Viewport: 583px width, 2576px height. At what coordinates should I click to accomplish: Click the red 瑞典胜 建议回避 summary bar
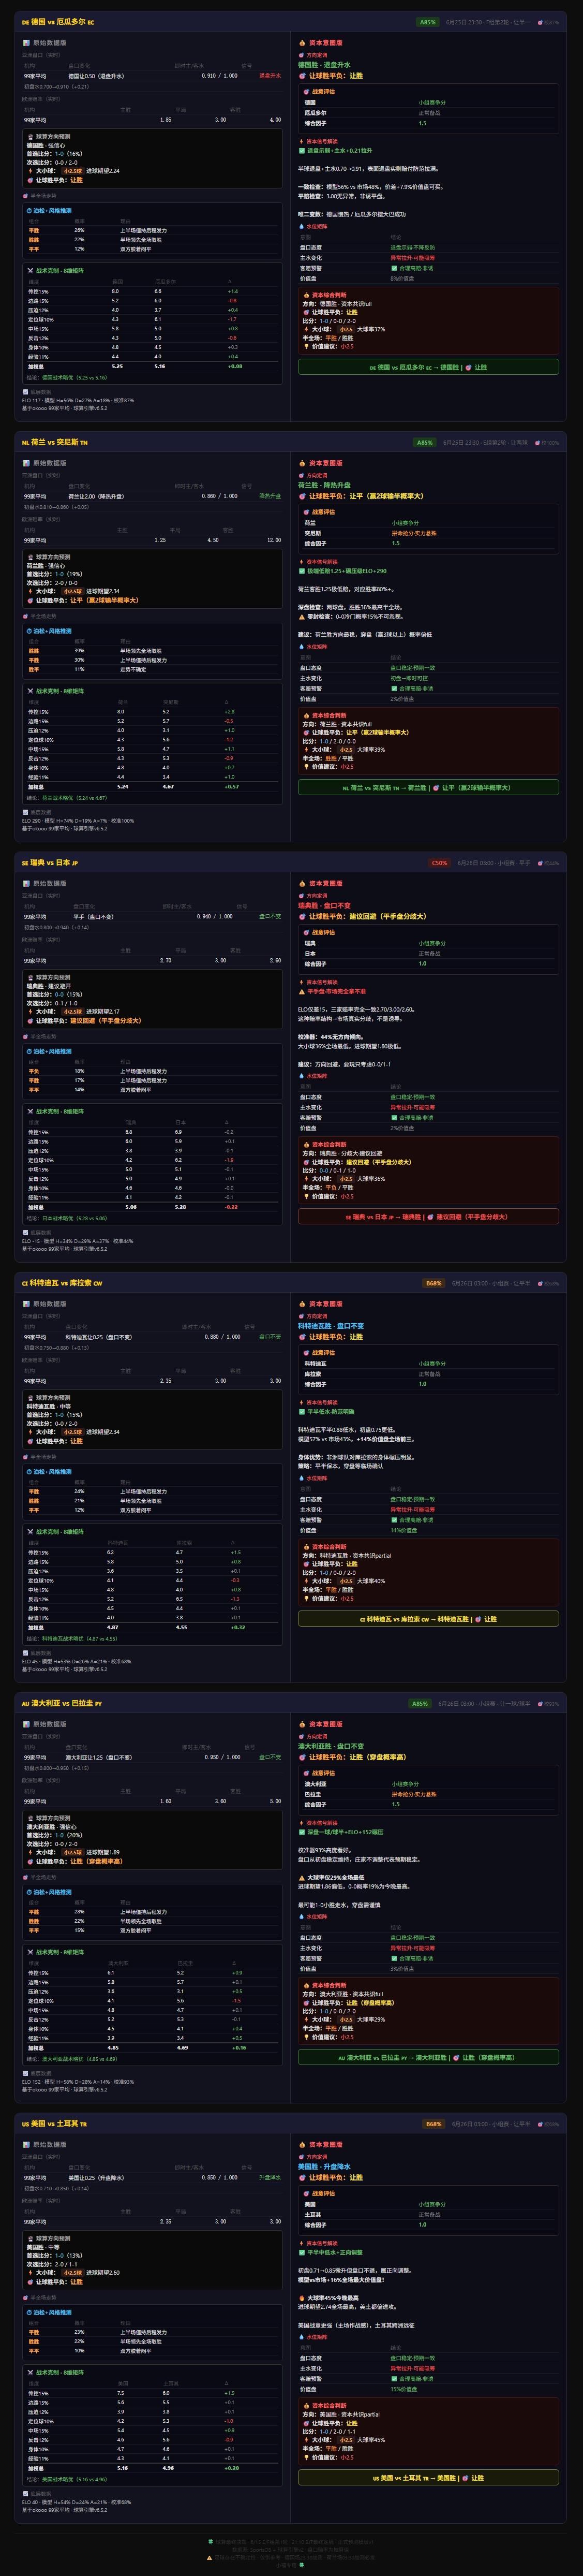428,1217
